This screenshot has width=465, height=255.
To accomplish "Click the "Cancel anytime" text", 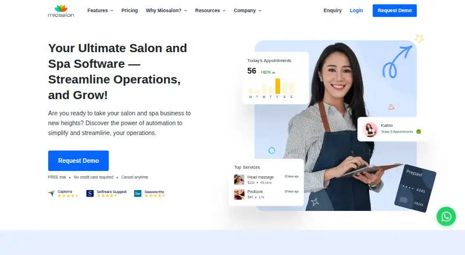I will coord(135,177).
